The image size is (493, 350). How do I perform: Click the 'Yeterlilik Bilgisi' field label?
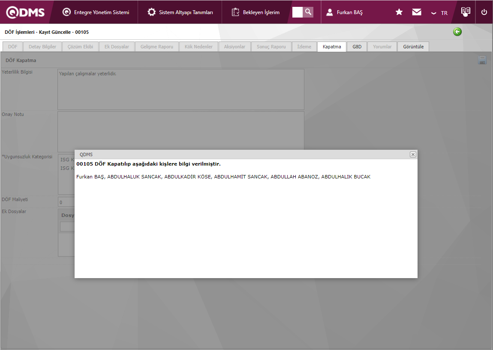17,72
